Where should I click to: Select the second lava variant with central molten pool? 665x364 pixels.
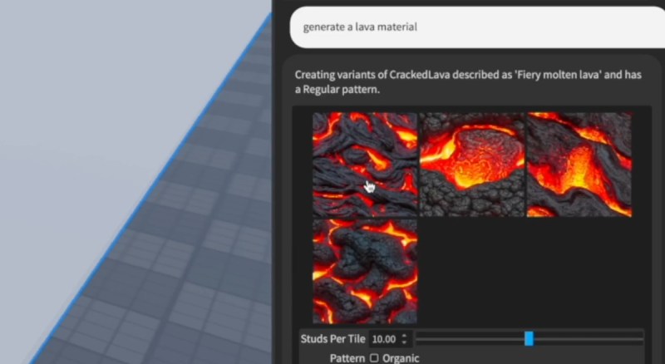point(472,165)
